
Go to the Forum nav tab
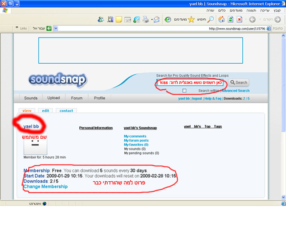coord(77,98)
